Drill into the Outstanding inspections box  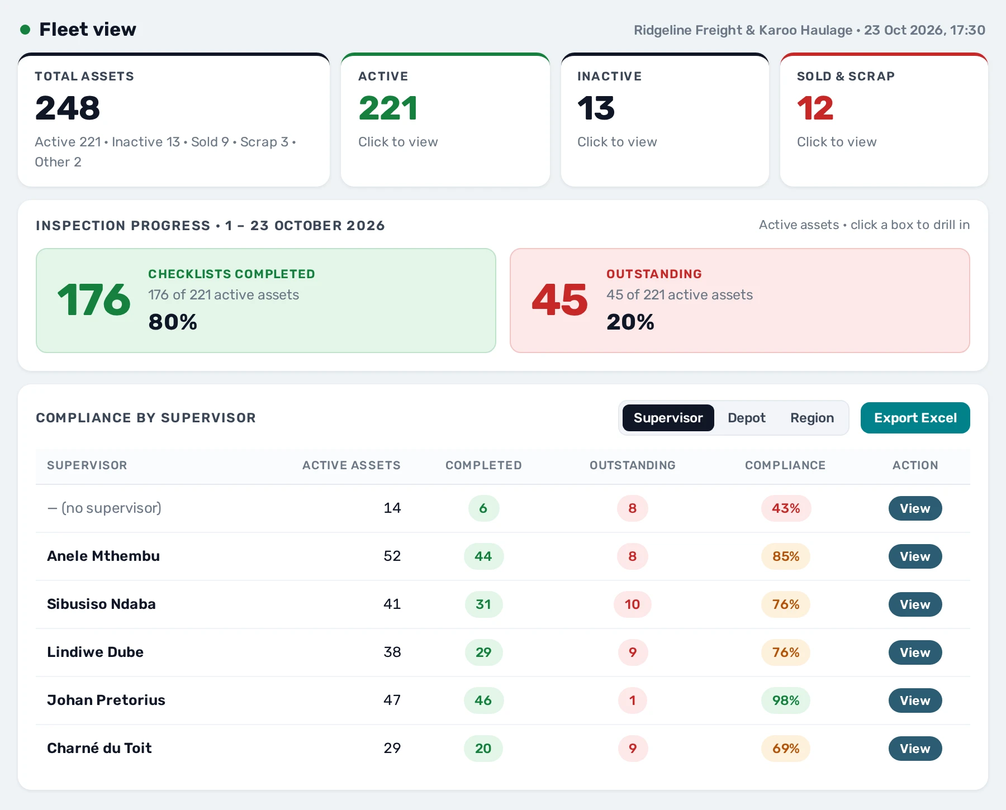(740, 301)
